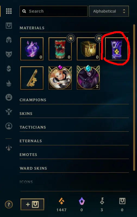Click the orange essence currency icon
The width and height of the screenshot is (137, 217).
point(61,201)
